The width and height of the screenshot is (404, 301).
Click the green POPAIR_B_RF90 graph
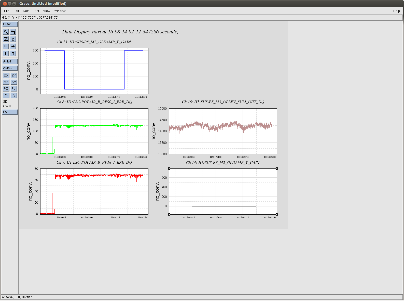94,131
